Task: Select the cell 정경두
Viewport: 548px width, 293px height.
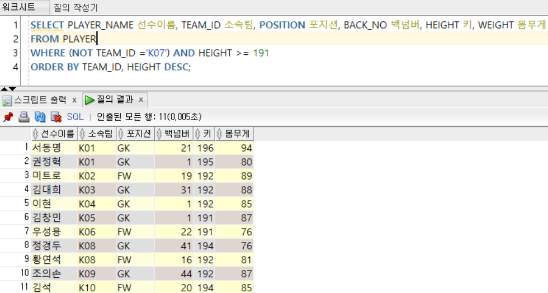Action: tap(54, 246)
